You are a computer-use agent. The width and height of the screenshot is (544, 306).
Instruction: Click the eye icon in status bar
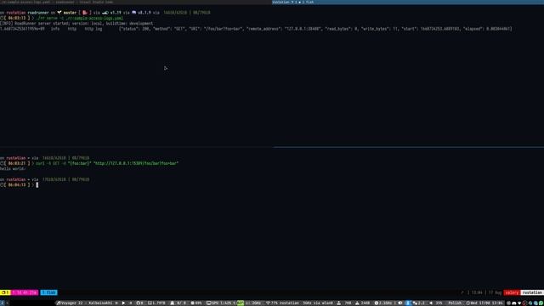400,303
